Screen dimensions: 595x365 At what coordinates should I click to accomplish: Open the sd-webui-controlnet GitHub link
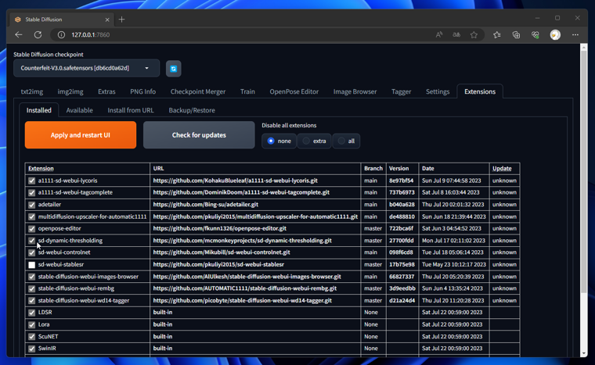[222, 252]
